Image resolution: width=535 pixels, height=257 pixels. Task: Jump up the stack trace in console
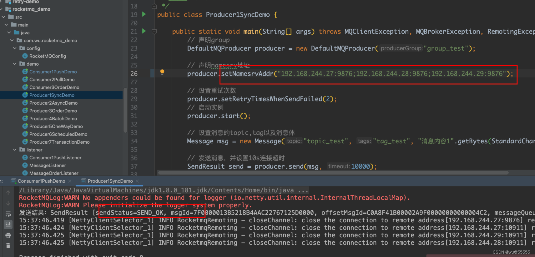8,193
